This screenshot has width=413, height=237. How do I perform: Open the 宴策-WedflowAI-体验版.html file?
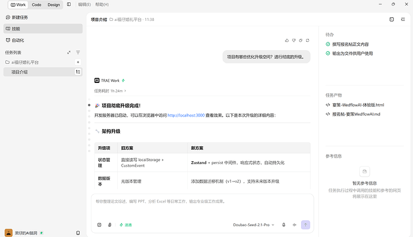(x=355, y=105)
